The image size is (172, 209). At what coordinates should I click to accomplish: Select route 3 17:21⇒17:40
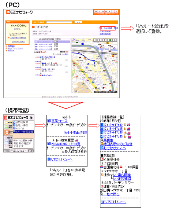tap(113, 132)
